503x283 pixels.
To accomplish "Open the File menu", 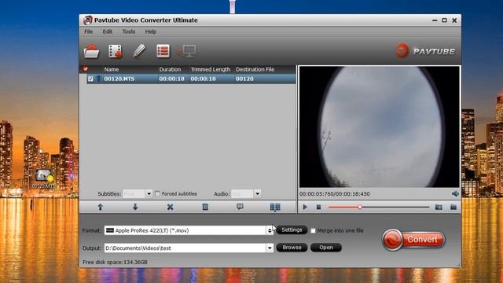I will (89, 31).
